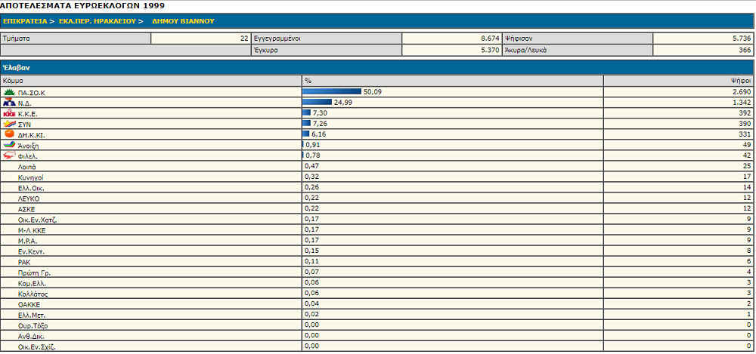Click the Άκυρα/Λευκά value 366

(744, 50)
